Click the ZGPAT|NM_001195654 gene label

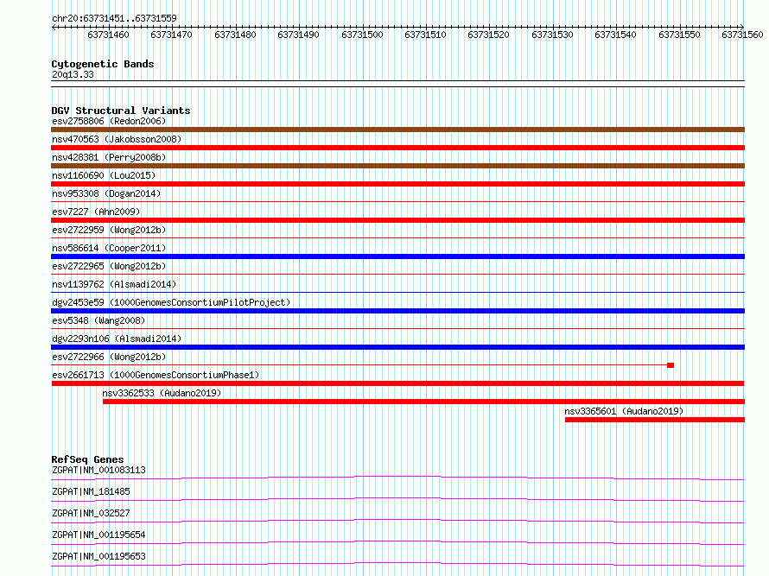(x=99, y=535)
